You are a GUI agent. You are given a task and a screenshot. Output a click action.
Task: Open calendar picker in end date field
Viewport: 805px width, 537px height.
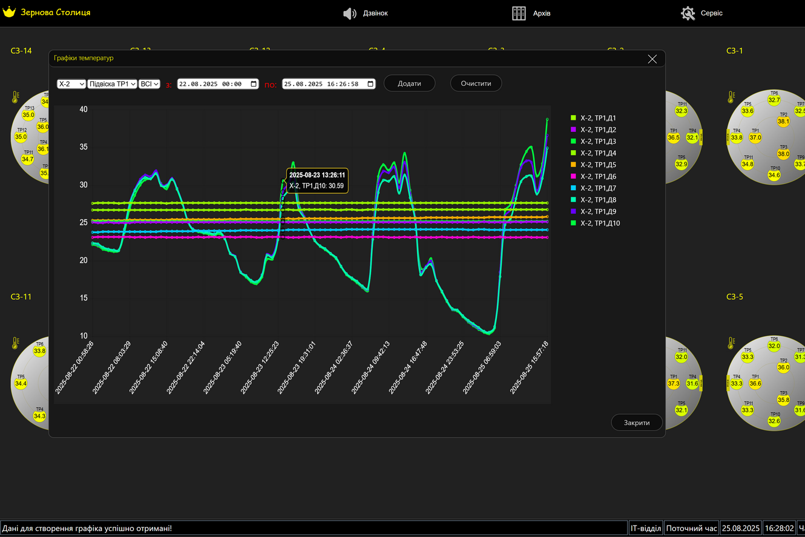(x=371, y=84)
